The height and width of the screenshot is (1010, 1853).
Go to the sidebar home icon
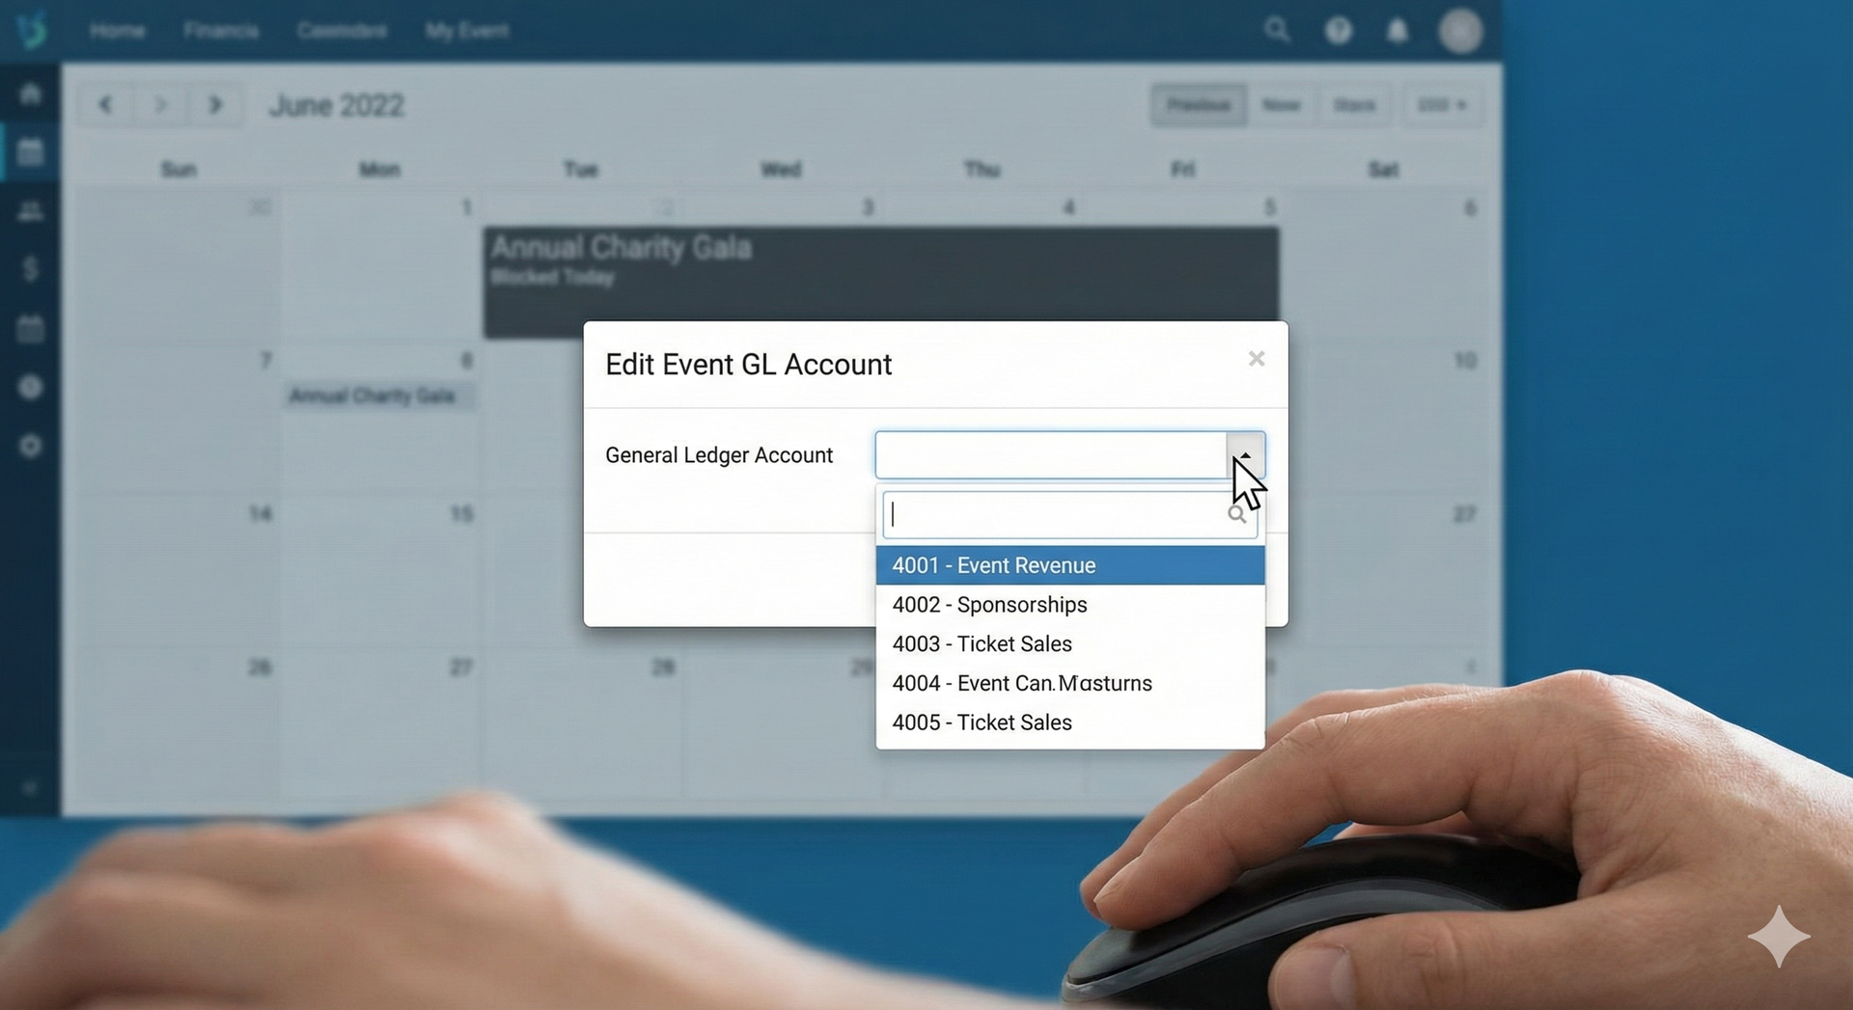(x=31, y=94)
